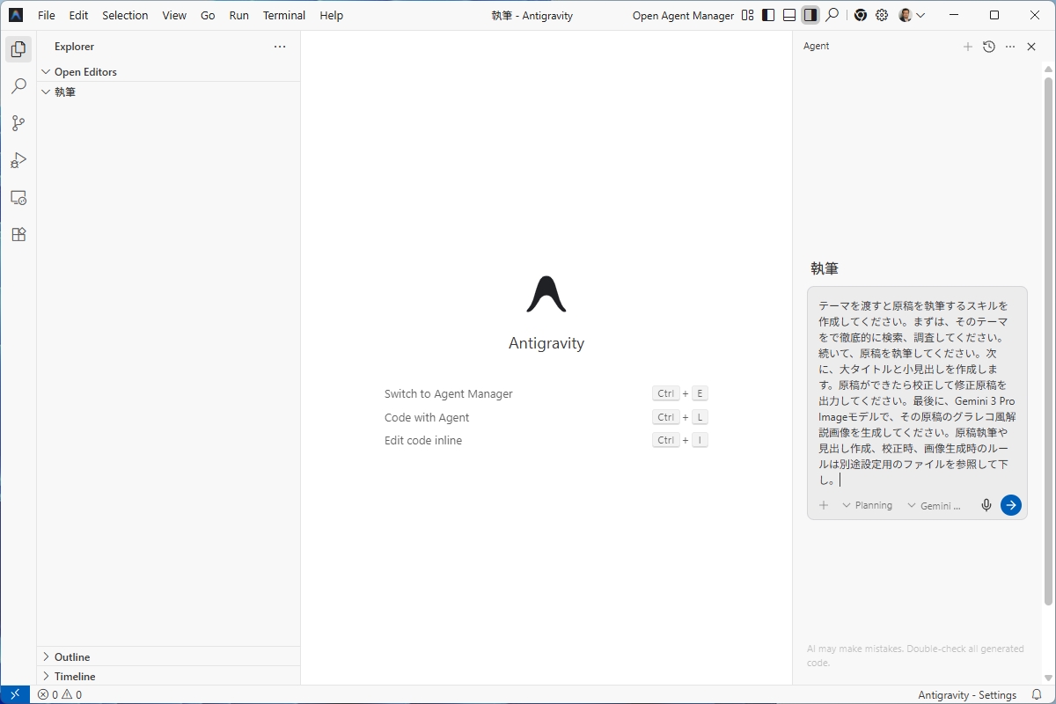Viewport: 1056px width, 704px height.
Task: Open the Gemini model selector dropdown
Action: (935, 505)
